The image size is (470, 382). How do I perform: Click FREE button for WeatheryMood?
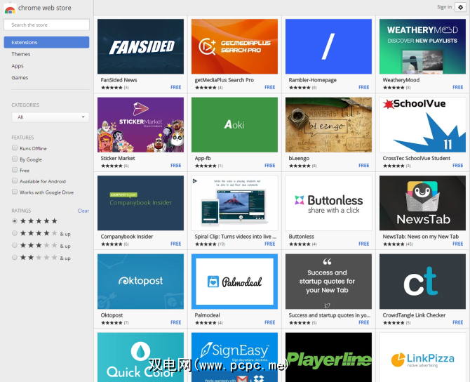(x=457, y=87)
